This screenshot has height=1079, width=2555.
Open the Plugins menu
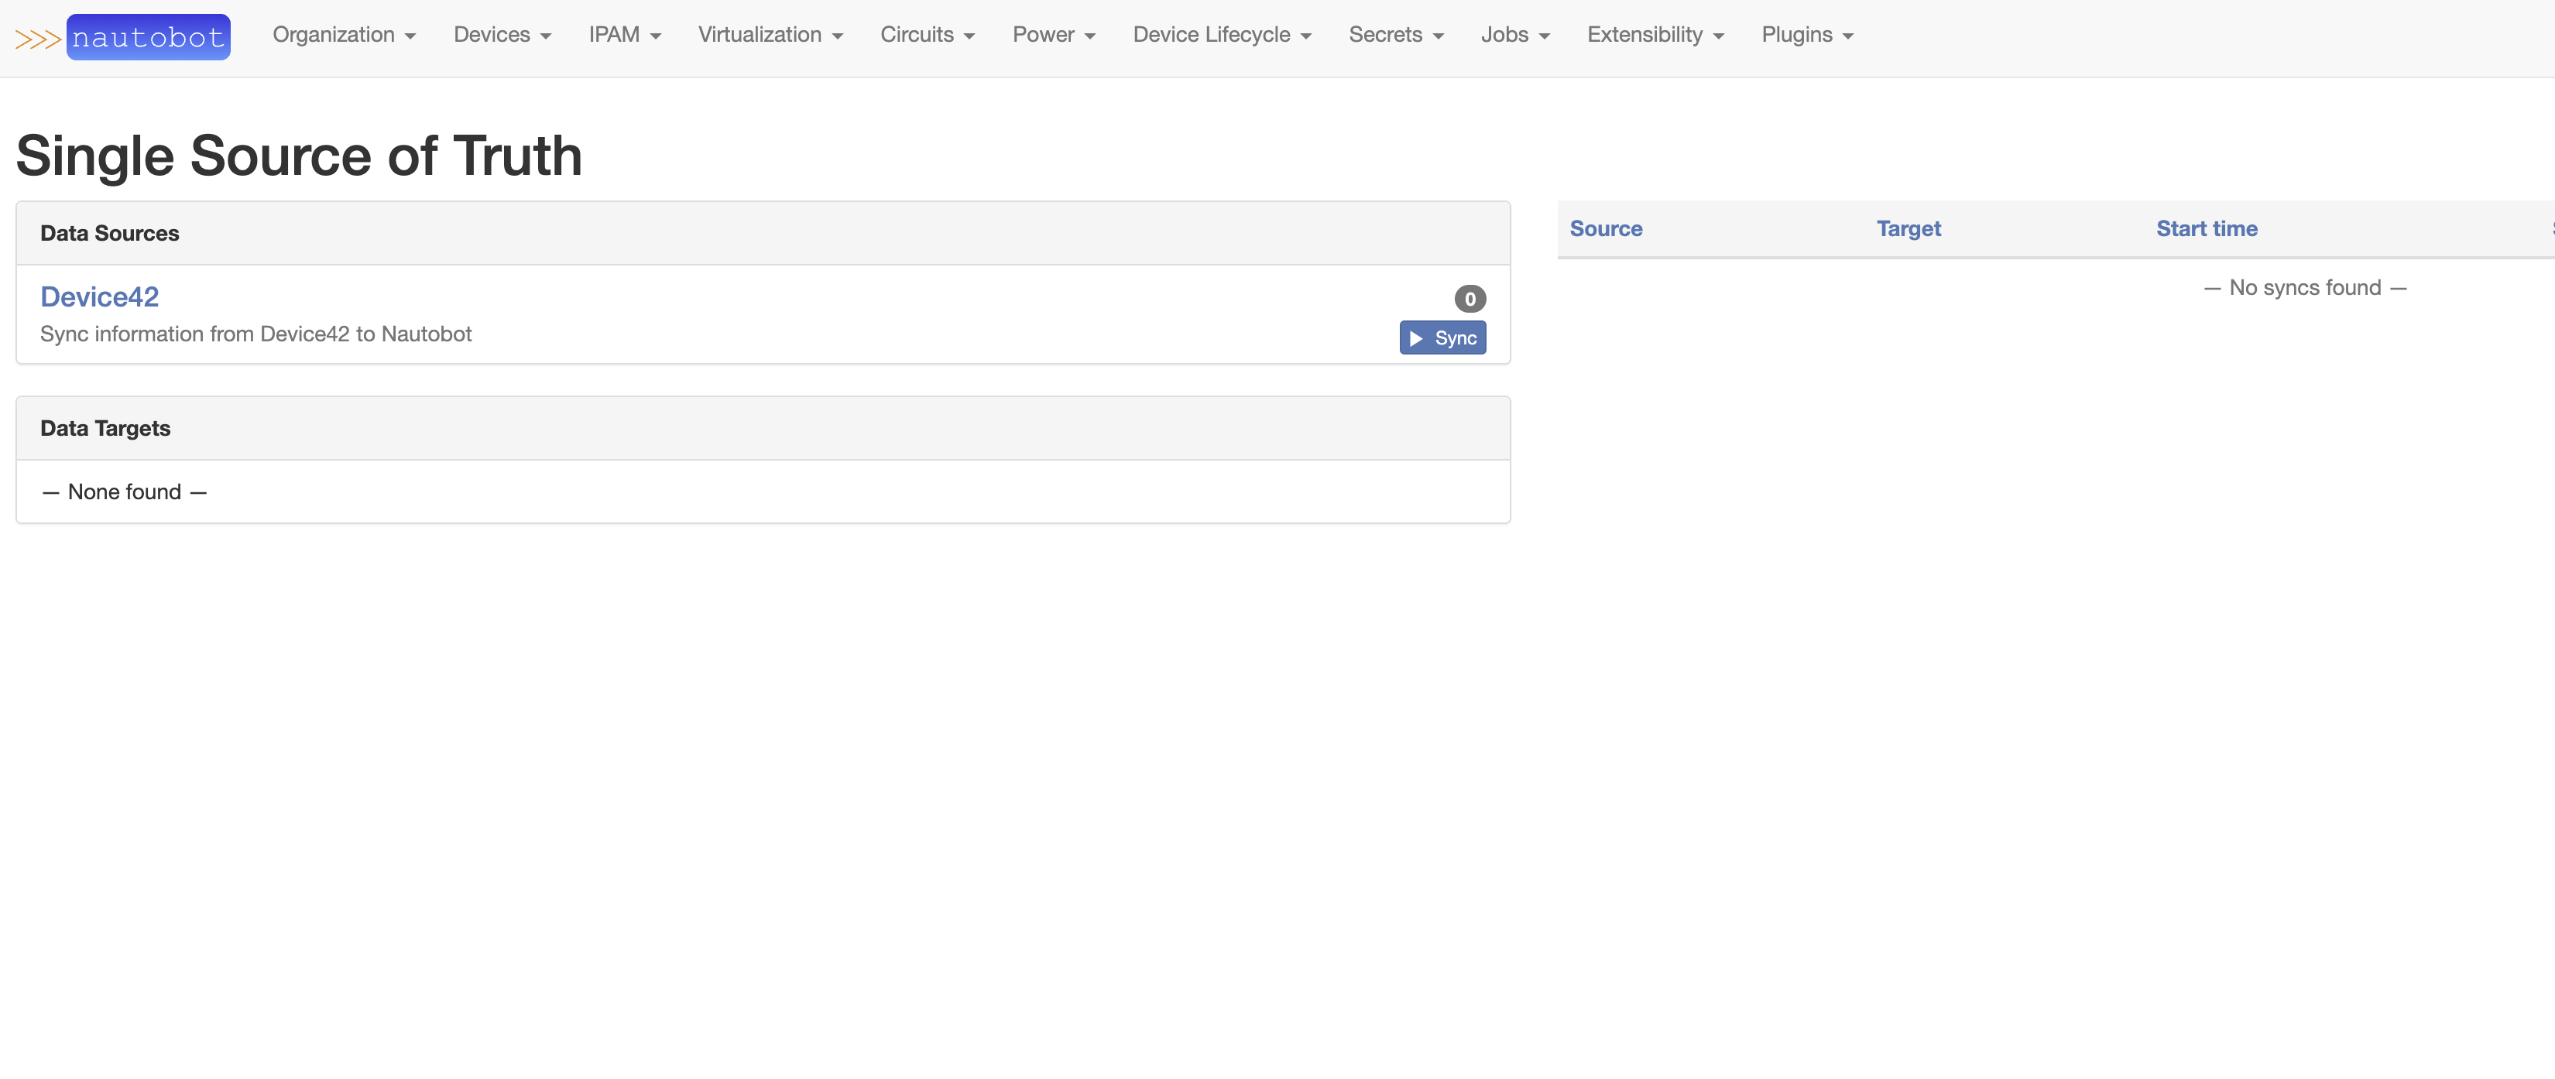tap(1806, 35)
